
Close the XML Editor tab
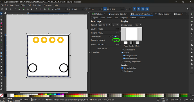click(x=104, y=14)
